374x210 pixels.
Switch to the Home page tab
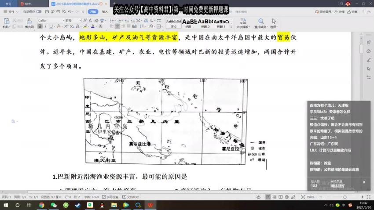tap(8, 4)
